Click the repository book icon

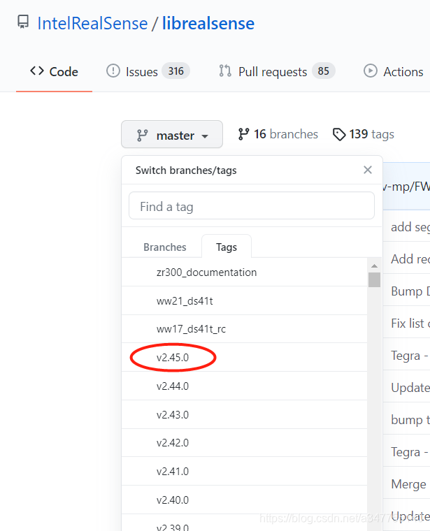tap(23, 22)
